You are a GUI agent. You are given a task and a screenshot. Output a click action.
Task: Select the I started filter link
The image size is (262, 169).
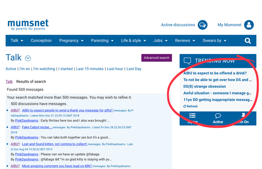[65, 69]
